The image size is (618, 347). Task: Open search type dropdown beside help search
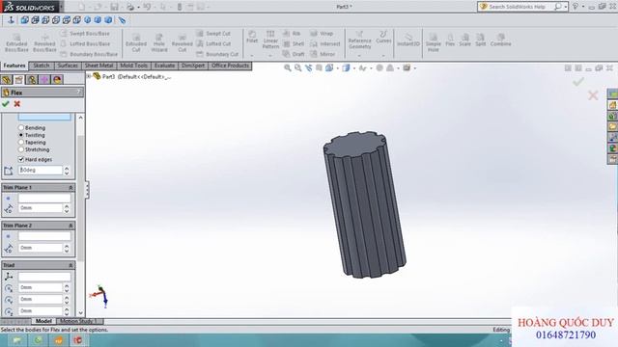point(566,7)
